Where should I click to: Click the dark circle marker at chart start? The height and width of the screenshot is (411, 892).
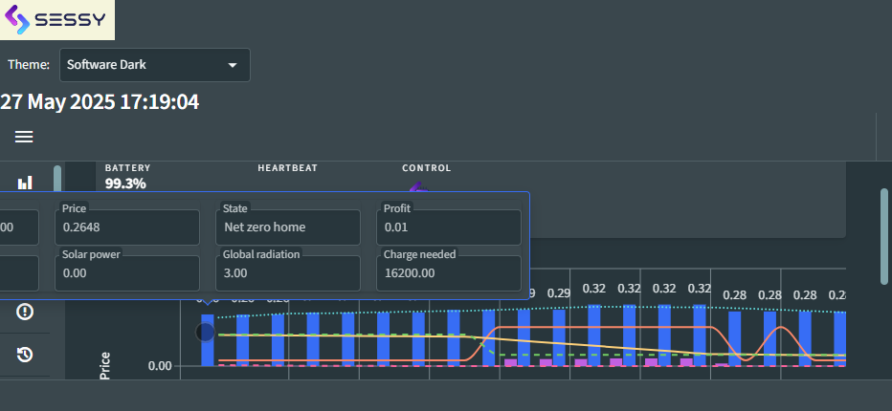205,332
